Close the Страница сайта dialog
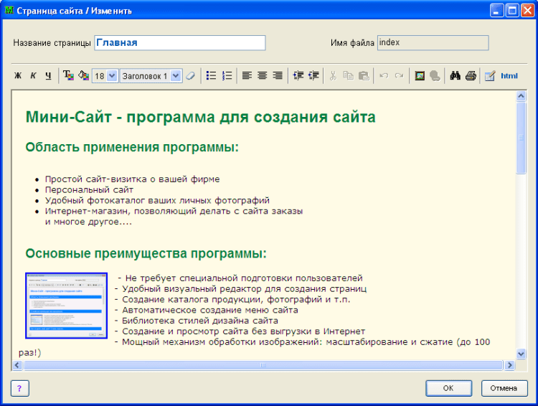The width and height of the screenshot is (538, 406). point(528,11)
